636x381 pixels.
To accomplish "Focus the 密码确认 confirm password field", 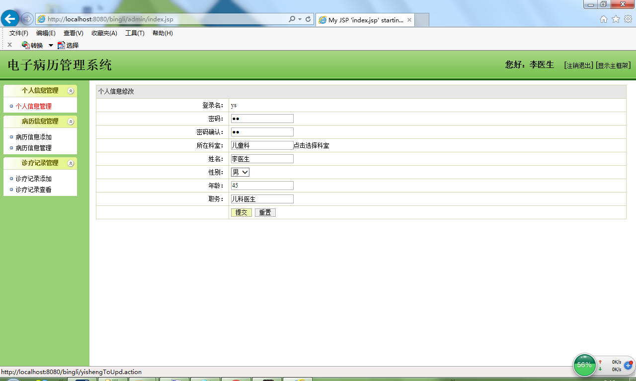I will click(x=262, y=132).
